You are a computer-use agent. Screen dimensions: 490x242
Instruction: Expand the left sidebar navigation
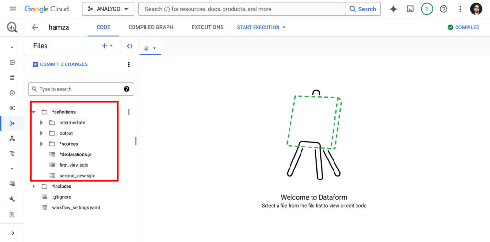tap(12, 233)
